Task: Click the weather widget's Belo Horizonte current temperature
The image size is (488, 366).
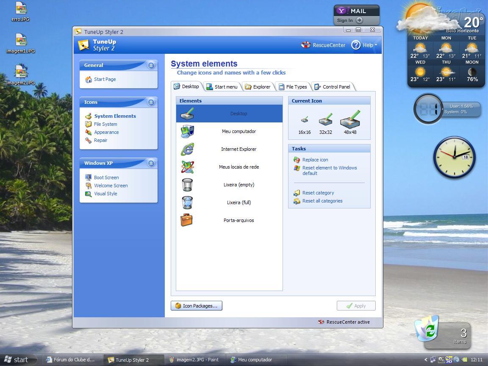Action: point(473,22)
